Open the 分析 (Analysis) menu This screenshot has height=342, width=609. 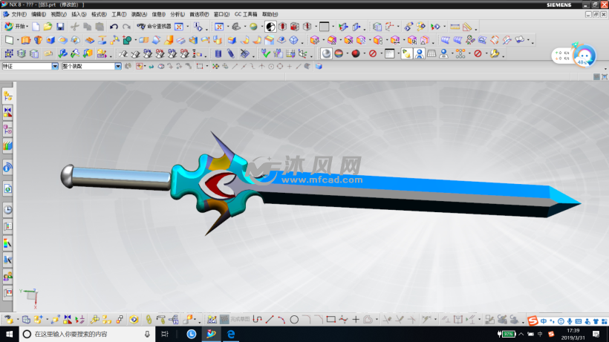click(x=177, y=14)
